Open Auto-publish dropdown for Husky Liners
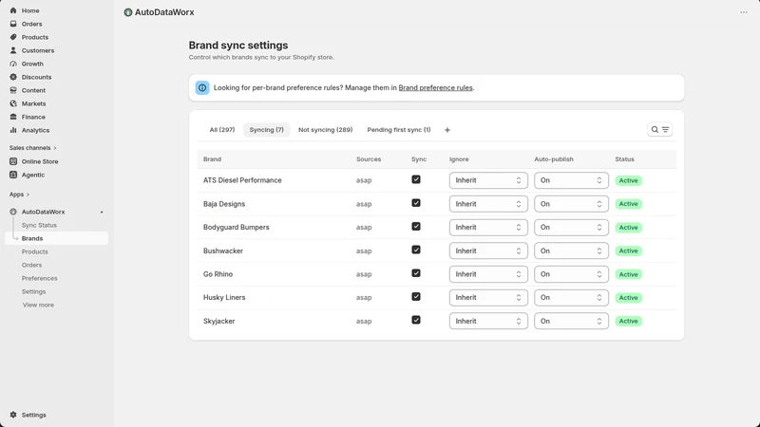760x427 pixels. point(571,297)
